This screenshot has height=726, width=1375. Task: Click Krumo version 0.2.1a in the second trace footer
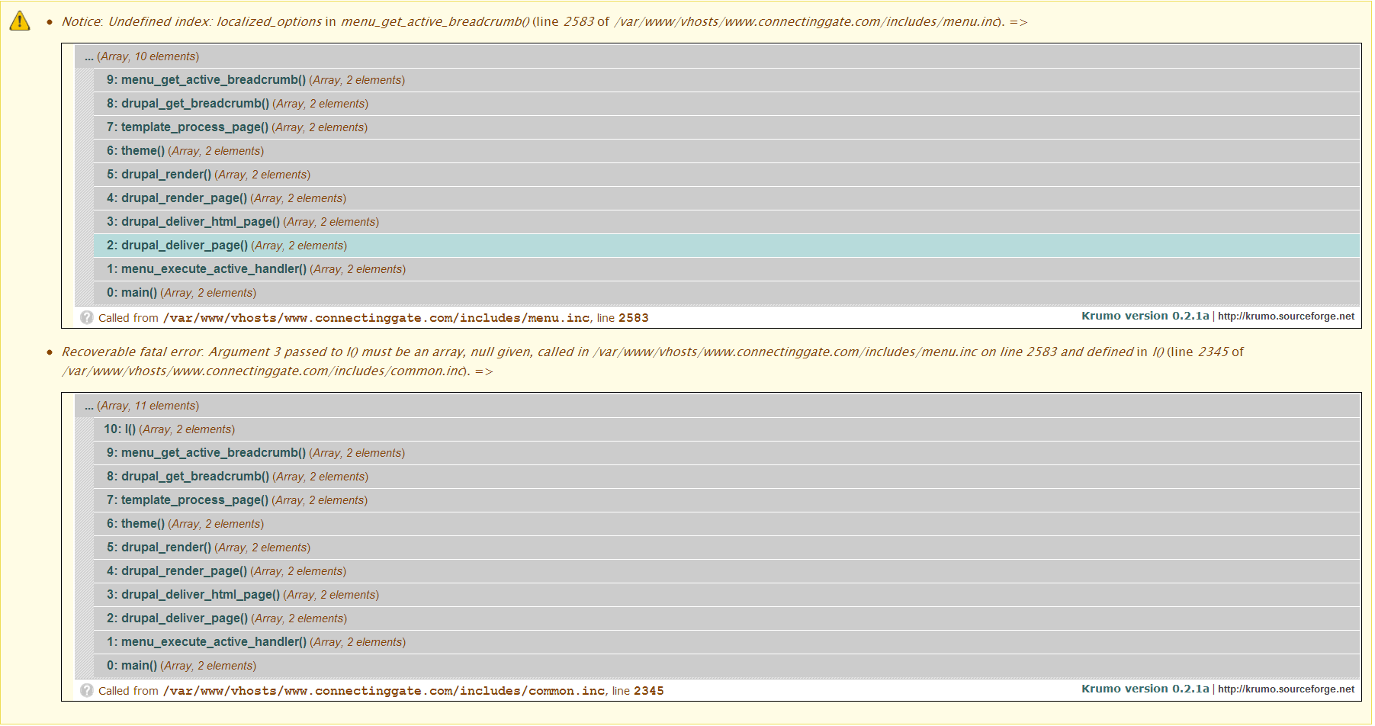click(1145, 689)
